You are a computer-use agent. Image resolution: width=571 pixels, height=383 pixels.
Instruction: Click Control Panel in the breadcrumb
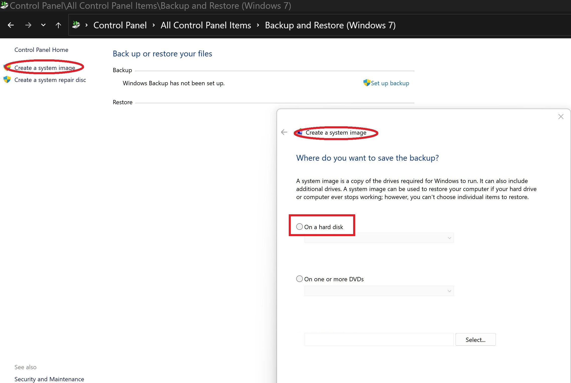pyautogui.click(x=120, y=25)
